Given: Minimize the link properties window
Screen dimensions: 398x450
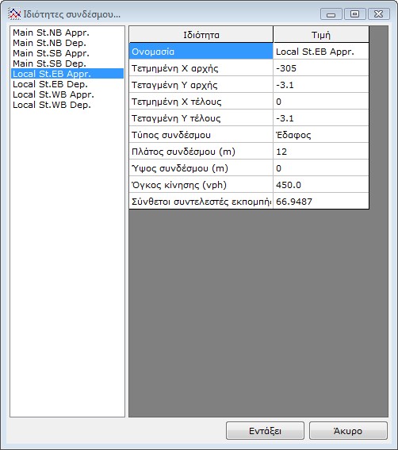Looking at the screenshot, I should (x=331, y=14).
